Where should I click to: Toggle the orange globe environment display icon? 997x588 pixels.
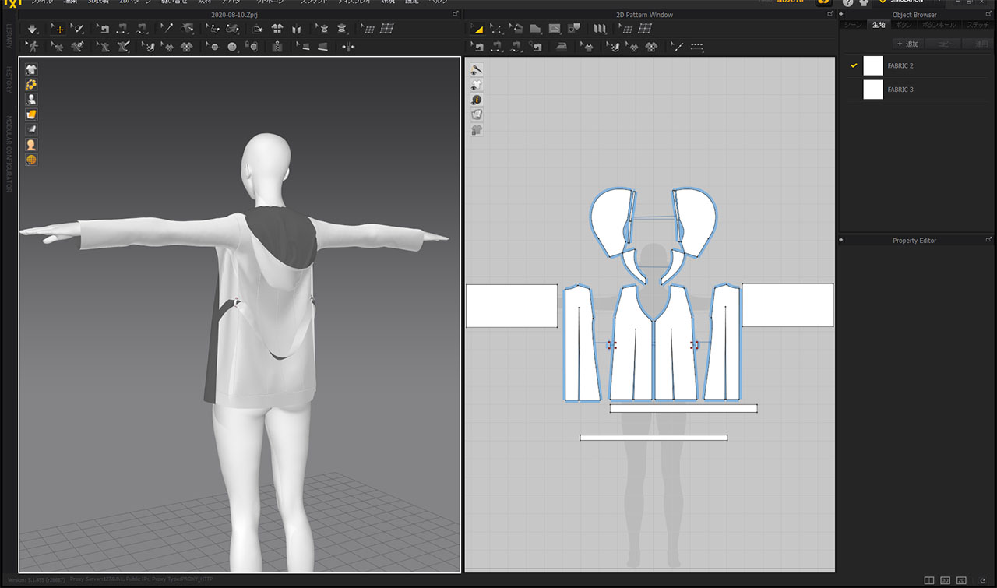point(31,160)
